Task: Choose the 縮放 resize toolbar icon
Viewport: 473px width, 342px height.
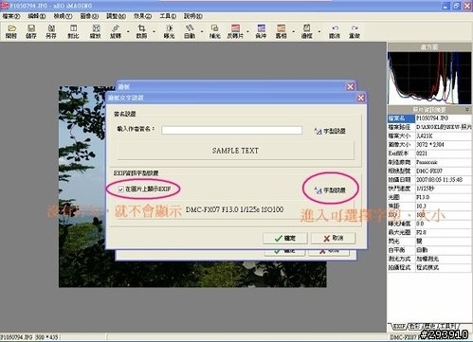Action: tap(95, 31)
